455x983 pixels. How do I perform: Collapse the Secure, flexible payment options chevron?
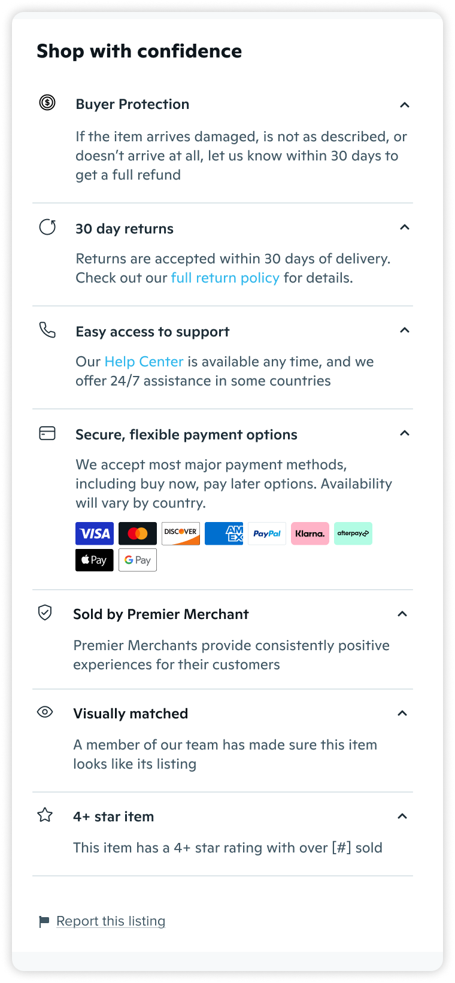pos(405,433)
